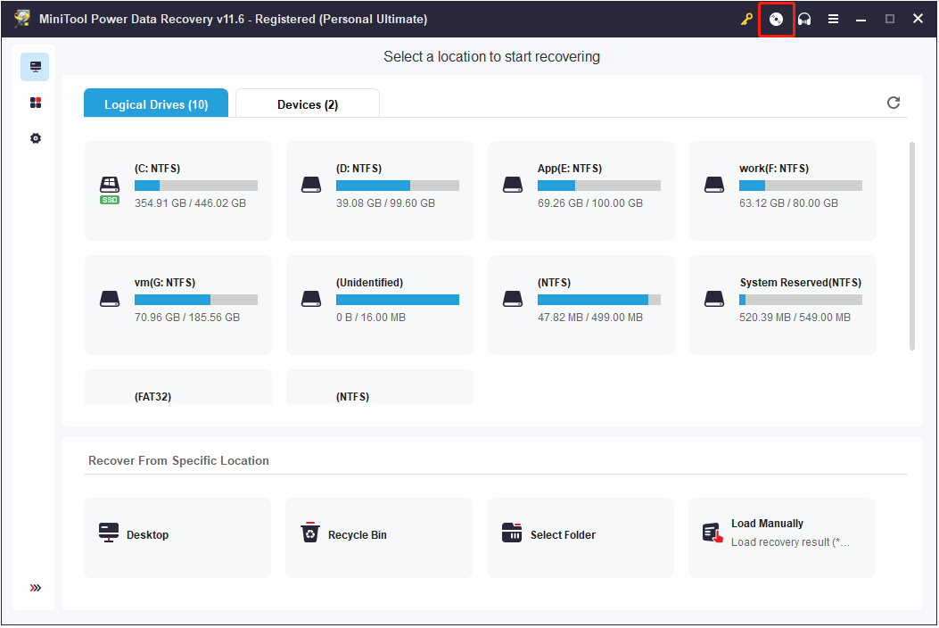Click the vm(G:) drive usage bar

196,300
